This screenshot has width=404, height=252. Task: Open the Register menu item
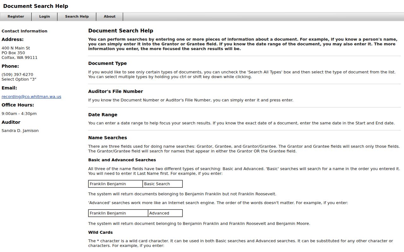16,17
